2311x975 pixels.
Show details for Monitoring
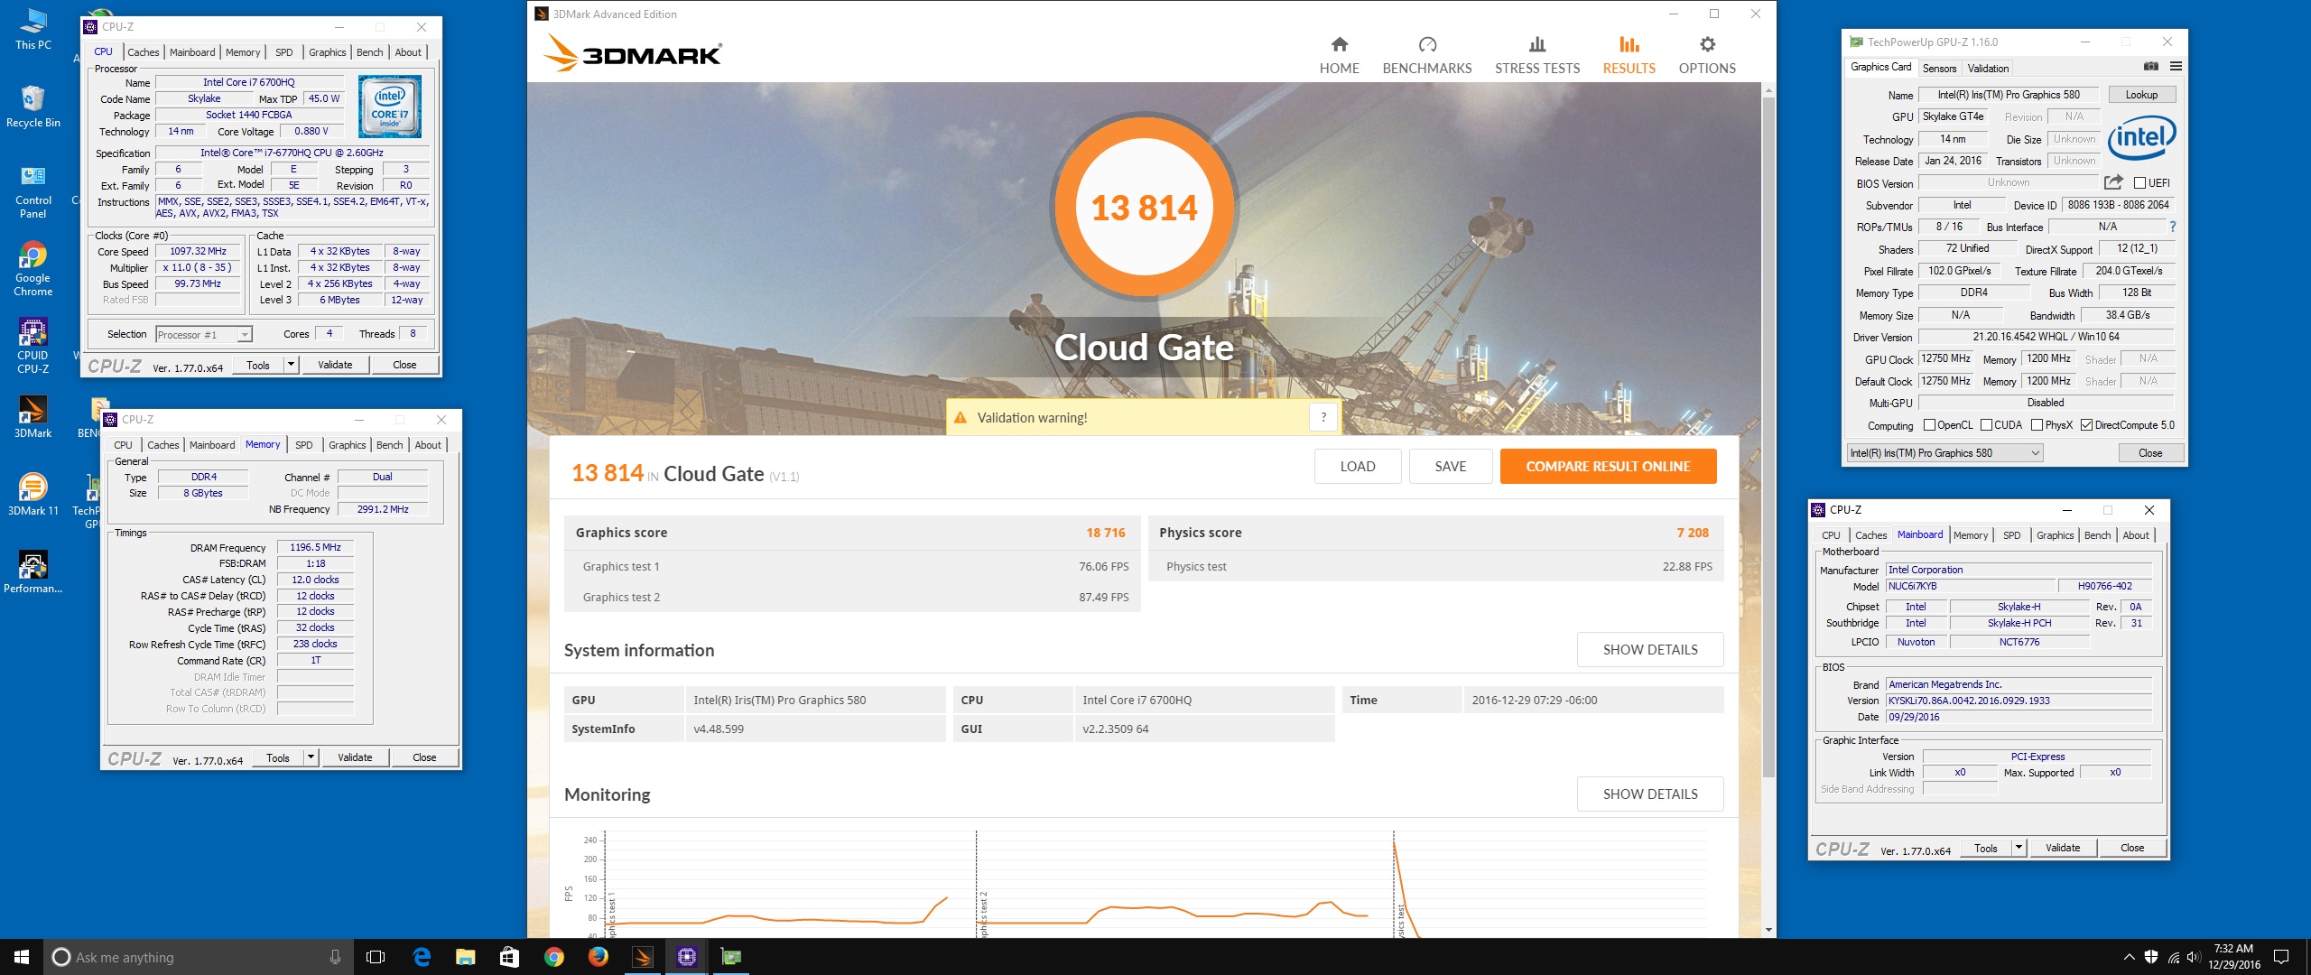[1649, 794]
